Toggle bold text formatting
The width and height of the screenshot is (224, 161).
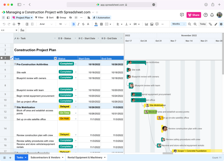click(x=74, y=24)
